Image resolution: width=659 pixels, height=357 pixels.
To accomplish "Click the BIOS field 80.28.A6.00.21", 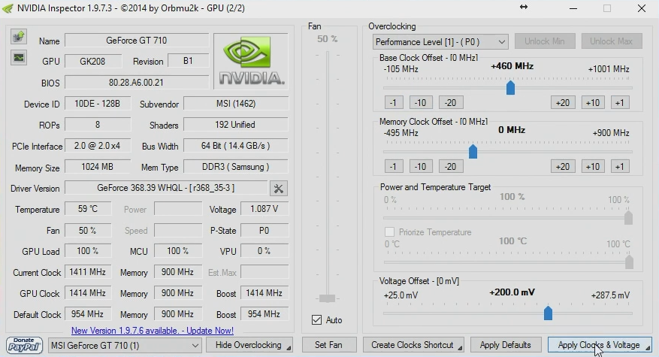I will (137, 83).
